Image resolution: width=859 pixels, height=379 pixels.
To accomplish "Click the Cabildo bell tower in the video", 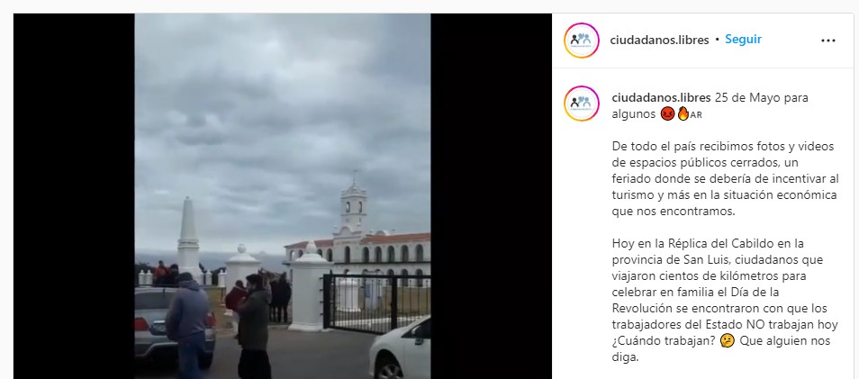I will pyautogui.click(x=353, y=205).
